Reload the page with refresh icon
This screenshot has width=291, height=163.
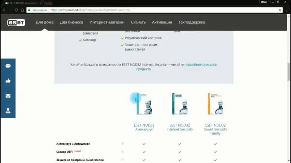16,10
